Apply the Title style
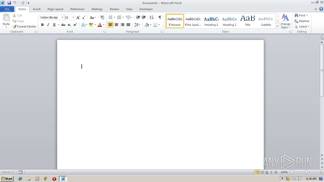The height and width of the screenshot is (182, 324). [248, 21]
